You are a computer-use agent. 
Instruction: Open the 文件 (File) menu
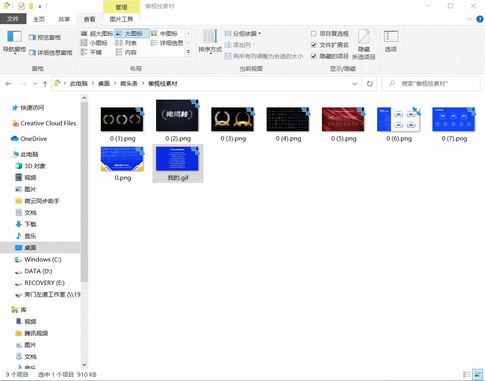click(x=13, y=19)
